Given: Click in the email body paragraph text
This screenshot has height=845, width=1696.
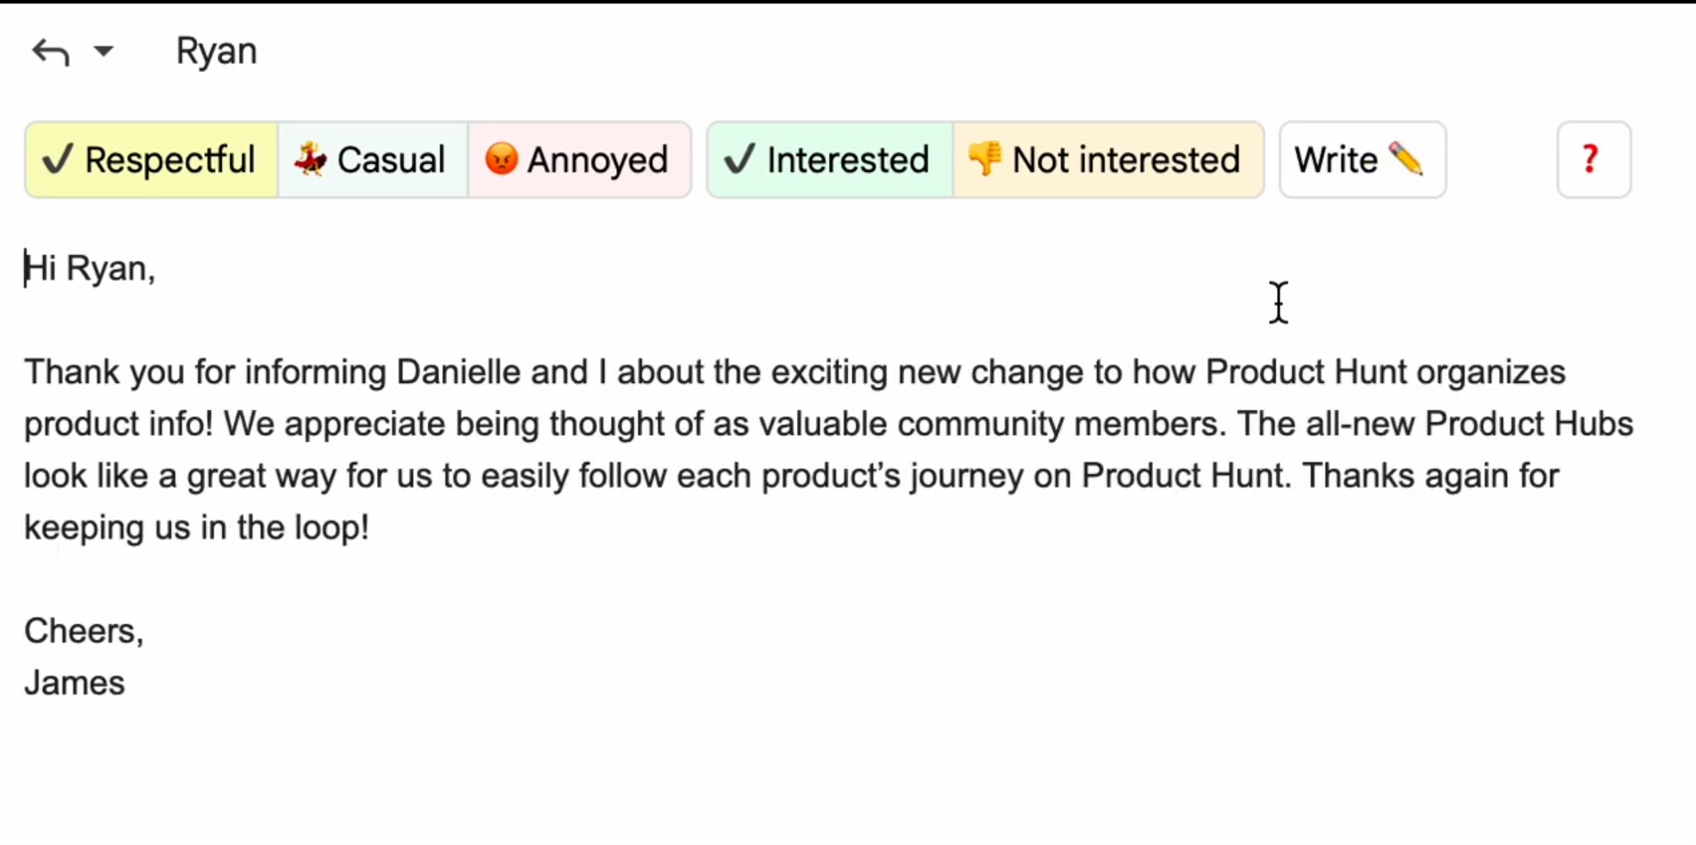Looking at the screenshot, I should pyautogui.click(x=828, y=449).
